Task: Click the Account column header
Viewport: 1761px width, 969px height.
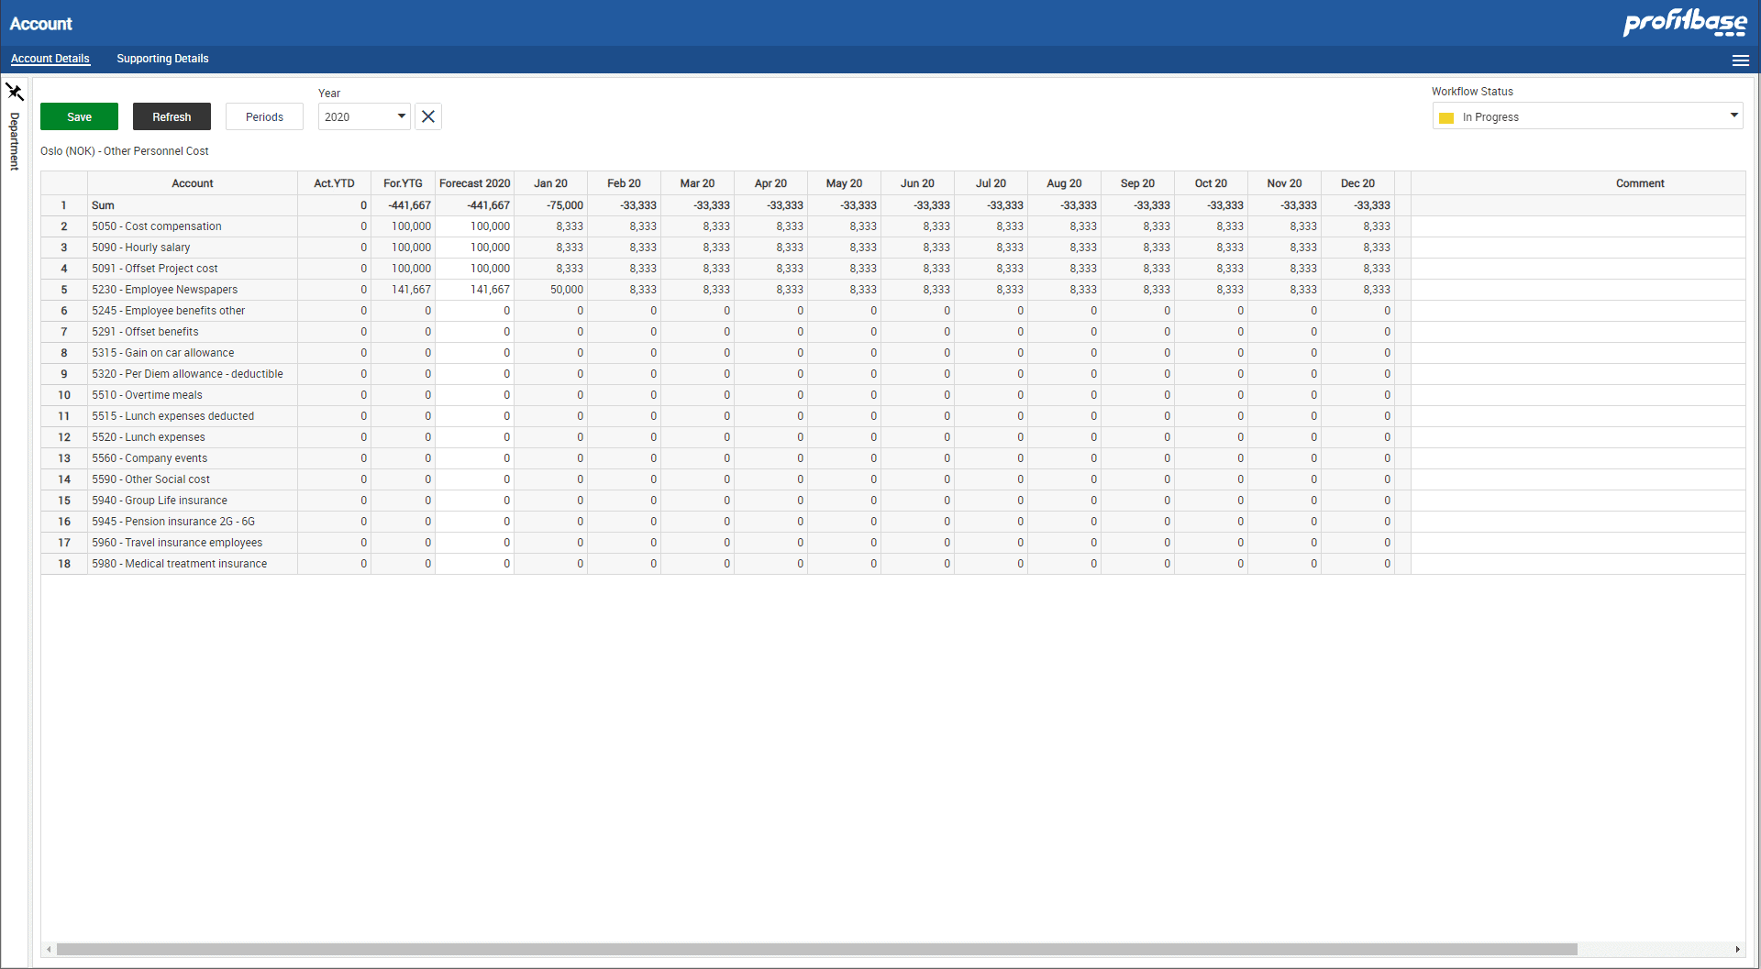Action: 192,182
